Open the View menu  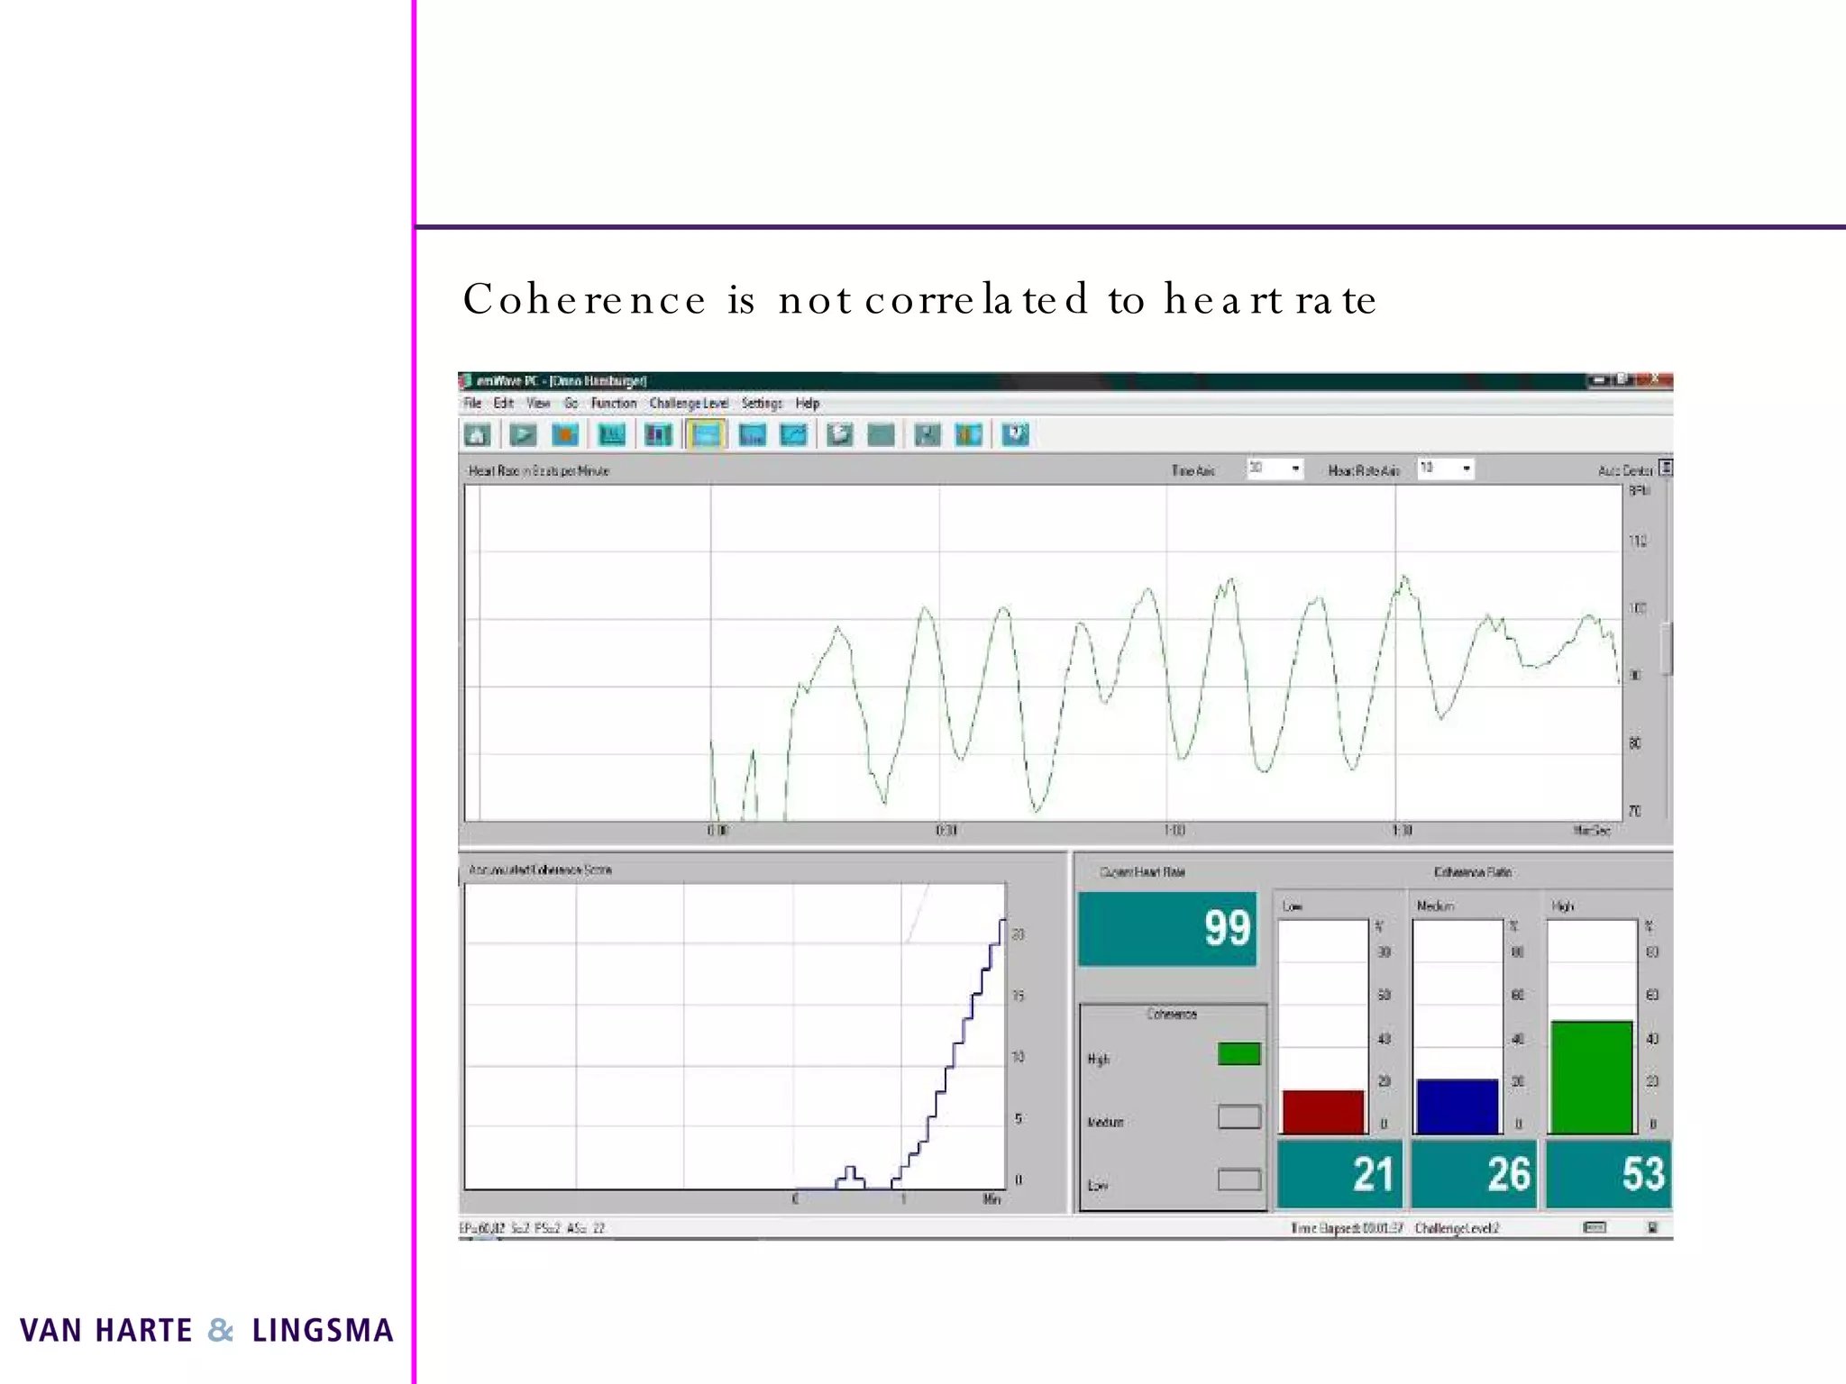[538, 403]
